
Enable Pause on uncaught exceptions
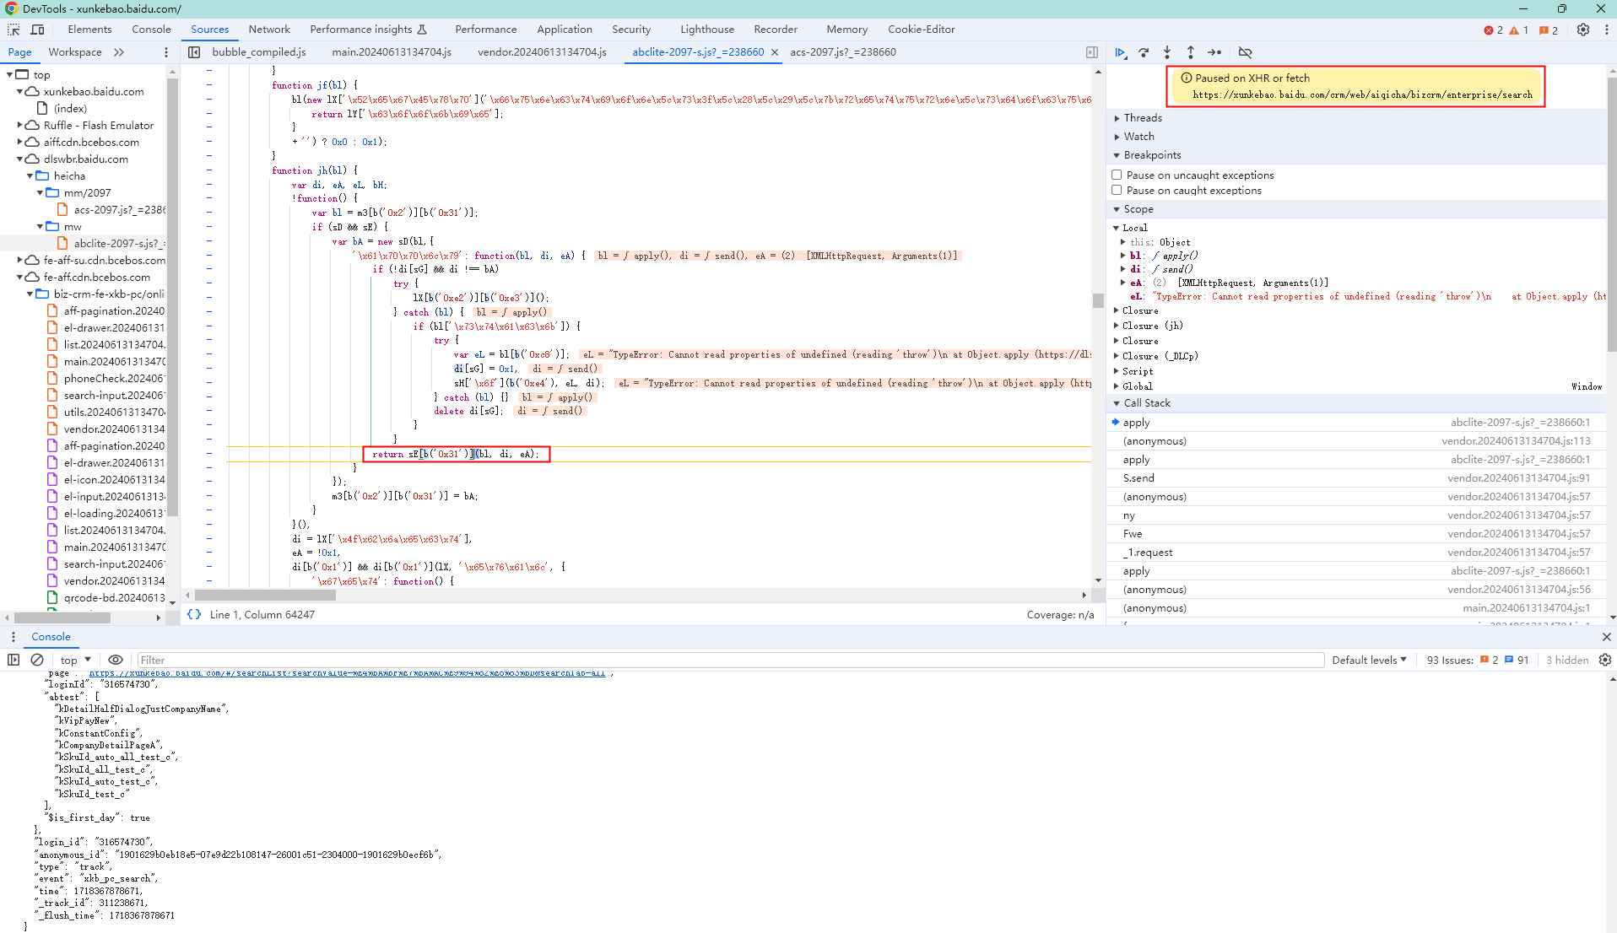pos(1117,175)
